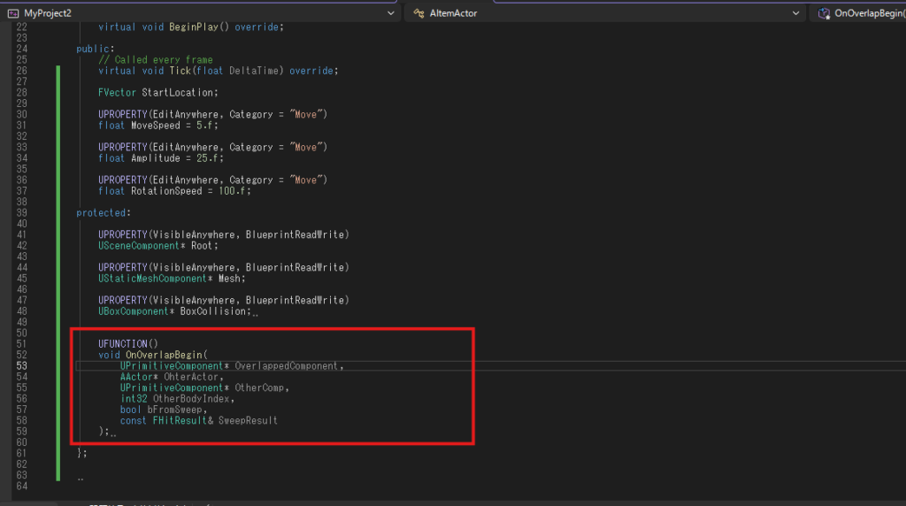
Task: Click the MyProject2 project icon in navigation bar
Action: [x=12, y=13]
